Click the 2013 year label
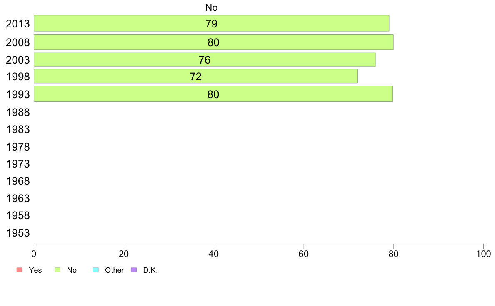495x306 pixels. pyautogui.click(x=18, y=24)
